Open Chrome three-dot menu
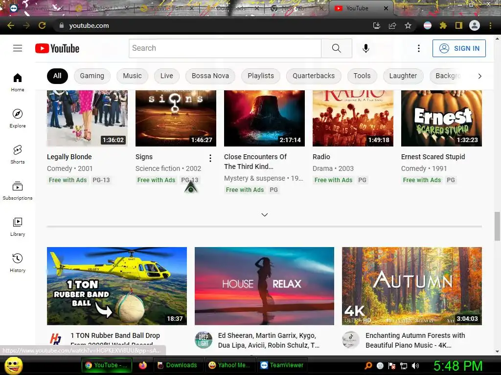501x375 pixels. (x=490, y=25)
